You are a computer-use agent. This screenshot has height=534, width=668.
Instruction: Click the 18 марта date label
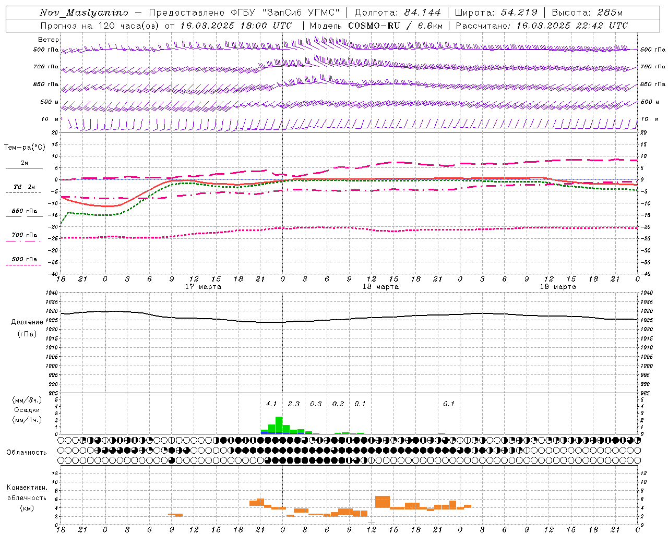380,287
